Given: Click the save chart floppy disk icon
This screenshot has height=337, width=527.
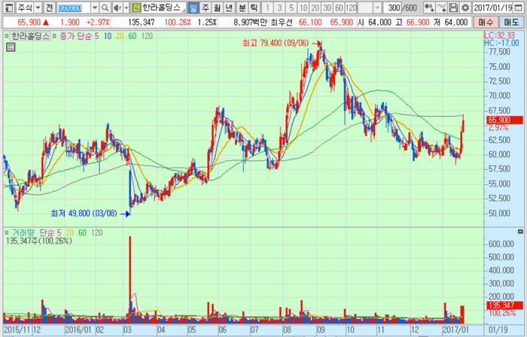Looking at the screenshot, I should coord(453,8).
